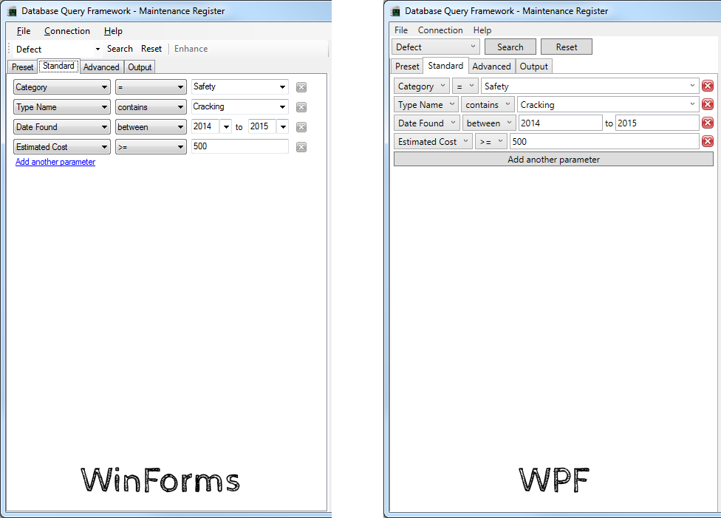Click Search in the WinForms toolbar
The image size is (721, 518).
click(x=120, y=49)
